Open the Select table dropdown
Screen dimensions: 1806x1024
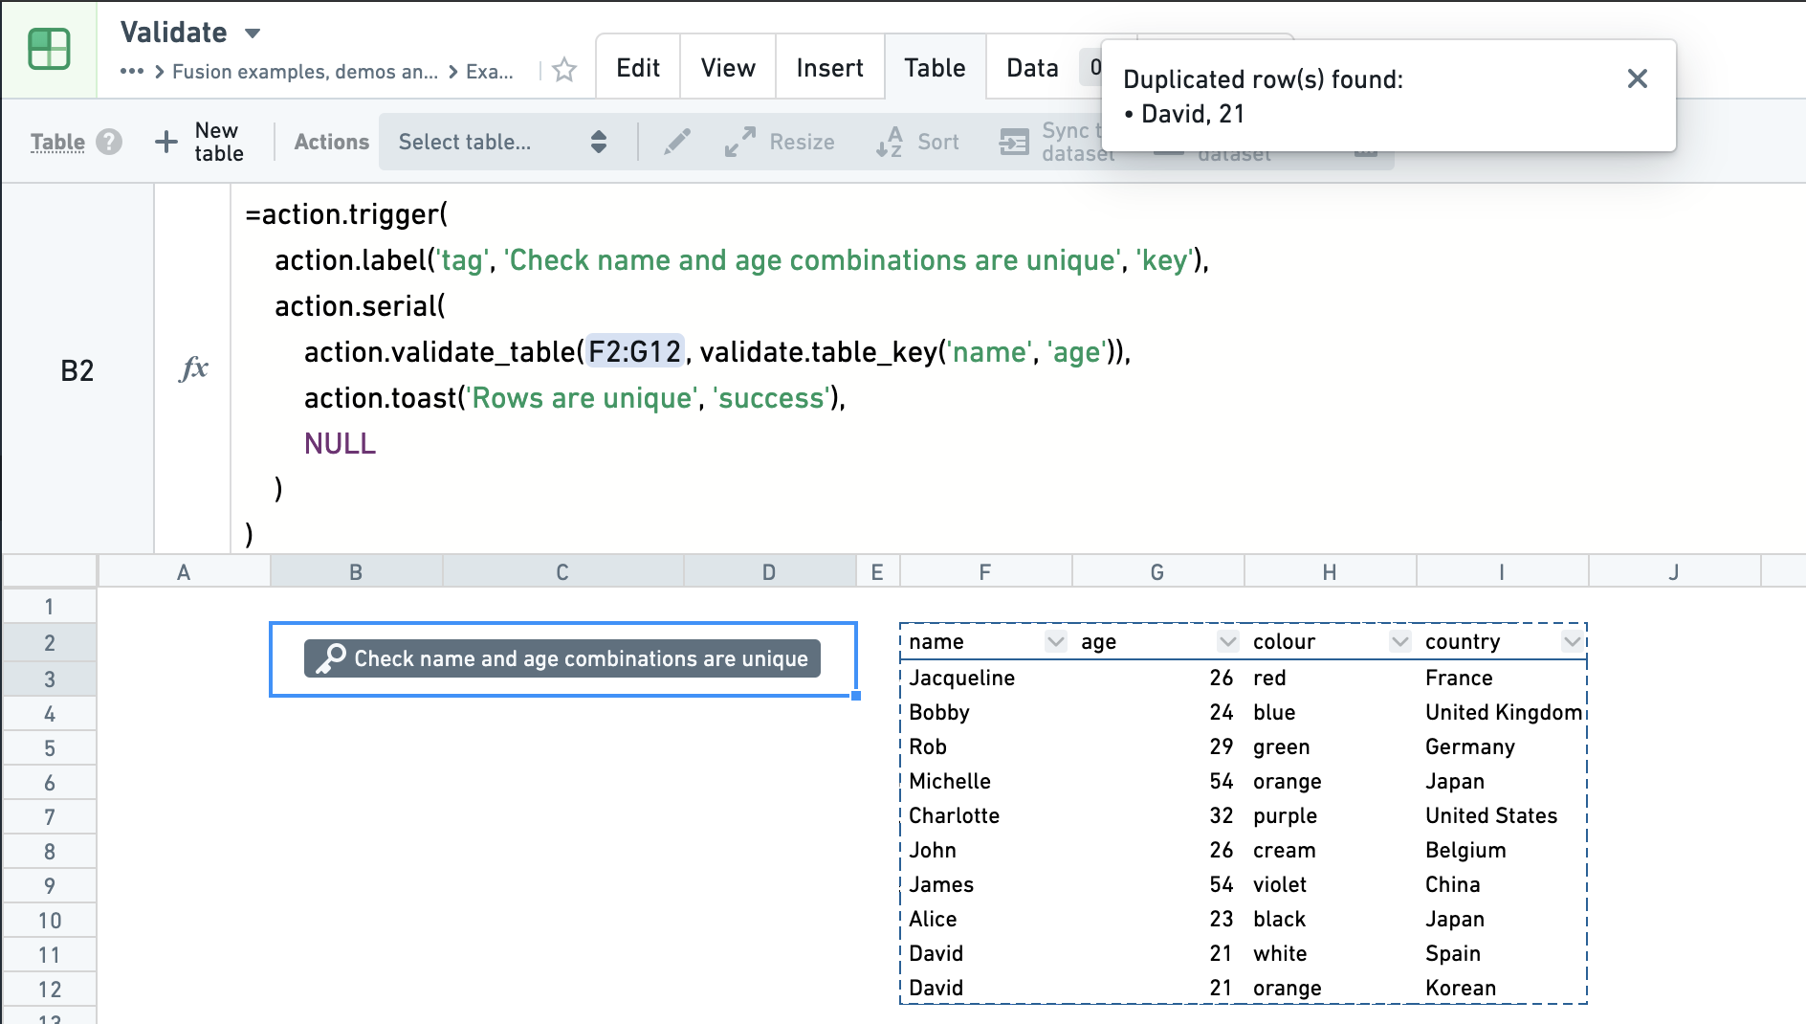coord(502,142)
